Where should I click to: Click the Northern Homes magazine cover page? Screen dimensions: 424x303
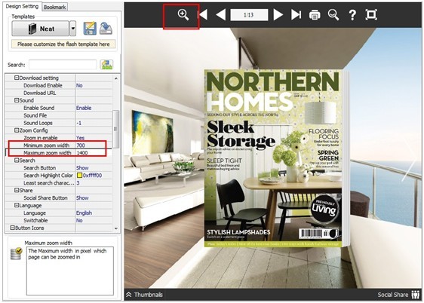273,158
